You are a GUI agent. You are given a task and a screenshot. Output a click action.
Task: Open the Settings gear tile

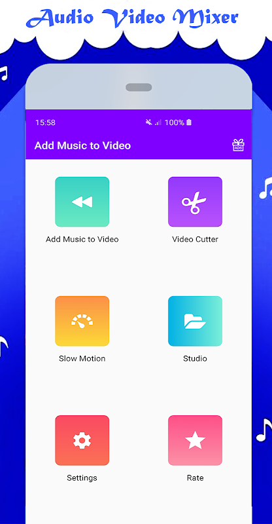tap(82, 440)
